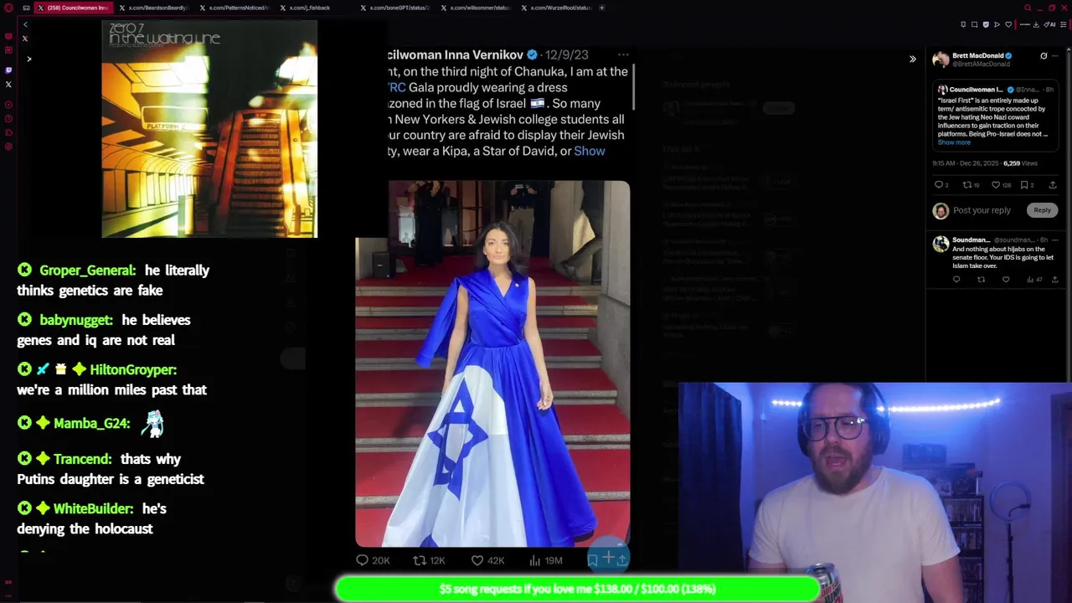Repost Soundman's reply

[981, 280]
